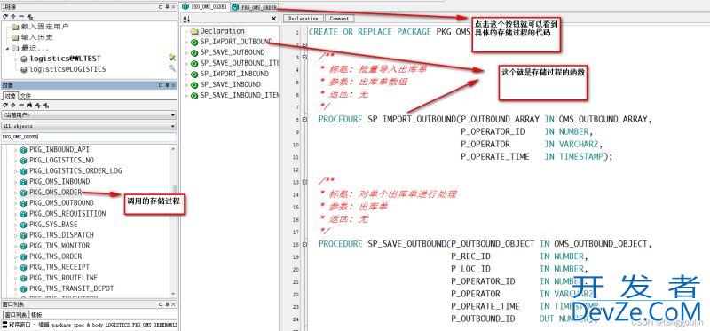This screenshot has height=331, width=710.
Task: Click the Declaration button above the editor
Action: 303,19
